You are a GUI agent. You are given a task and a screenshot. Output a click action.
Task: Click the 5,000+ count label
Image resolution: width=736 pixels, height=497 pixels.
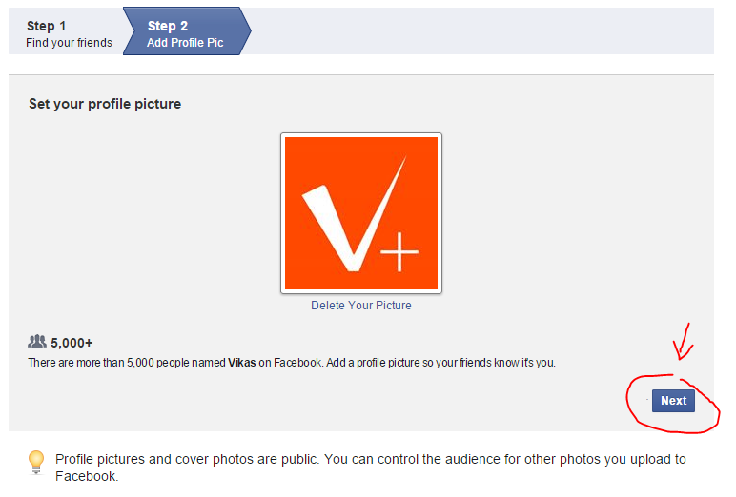(72, 343)
